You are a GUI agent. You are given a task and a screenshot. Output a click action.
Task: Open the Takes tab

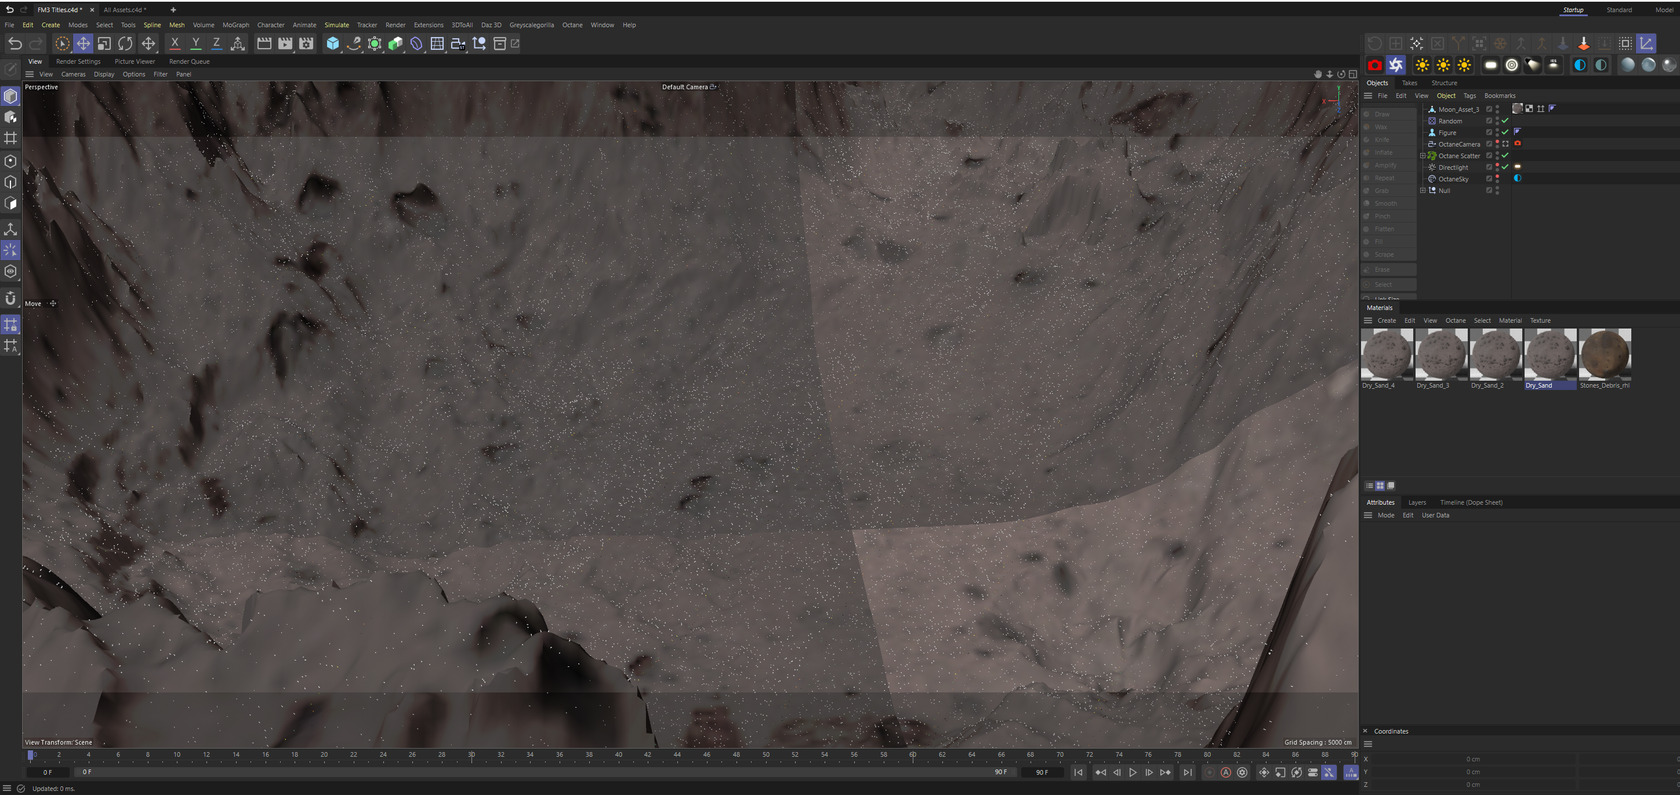1409,83
